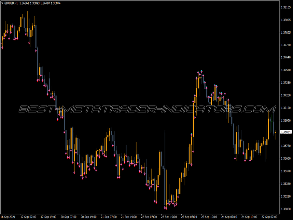Open the chart dropdown triangle beside GBPUSD,H1
Screen dimensions: 293x220
tap(2, 3)
